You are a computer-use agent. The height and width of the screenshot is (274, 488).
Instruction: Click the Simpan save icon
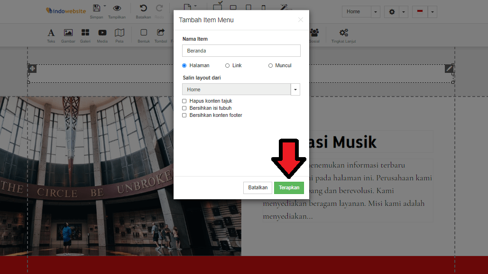tap(97, 9)
